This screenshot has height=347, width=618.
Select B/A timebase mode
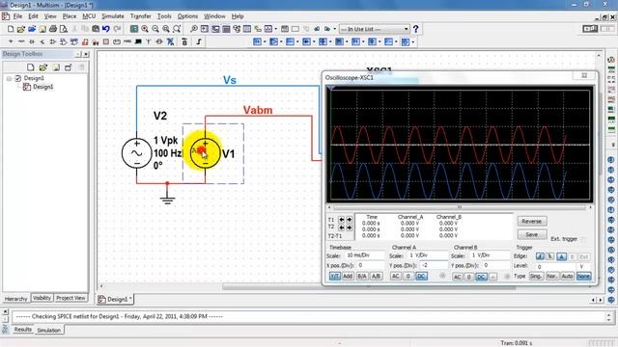point(362,277)
